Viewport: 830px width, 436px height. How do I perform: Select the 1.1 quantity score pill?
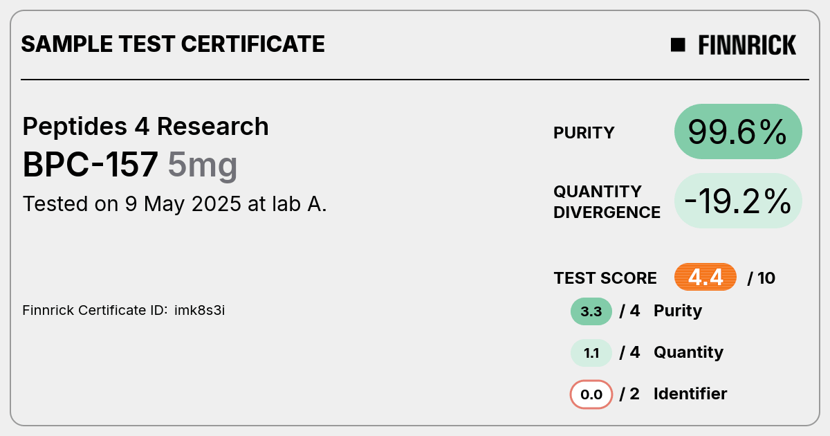point(591,353)
